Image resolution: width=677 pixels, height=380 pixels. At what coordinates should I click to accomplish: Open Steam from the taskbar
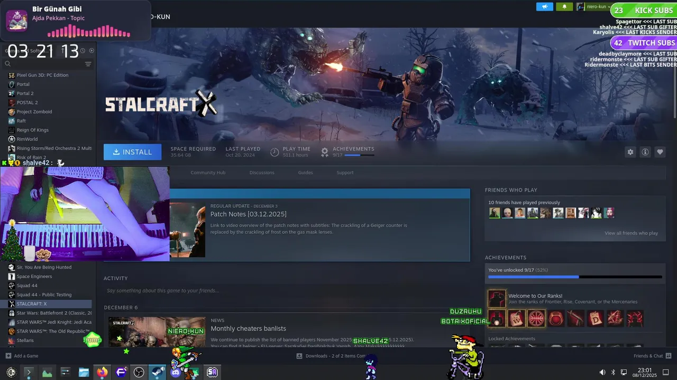[x=157, y=372]
